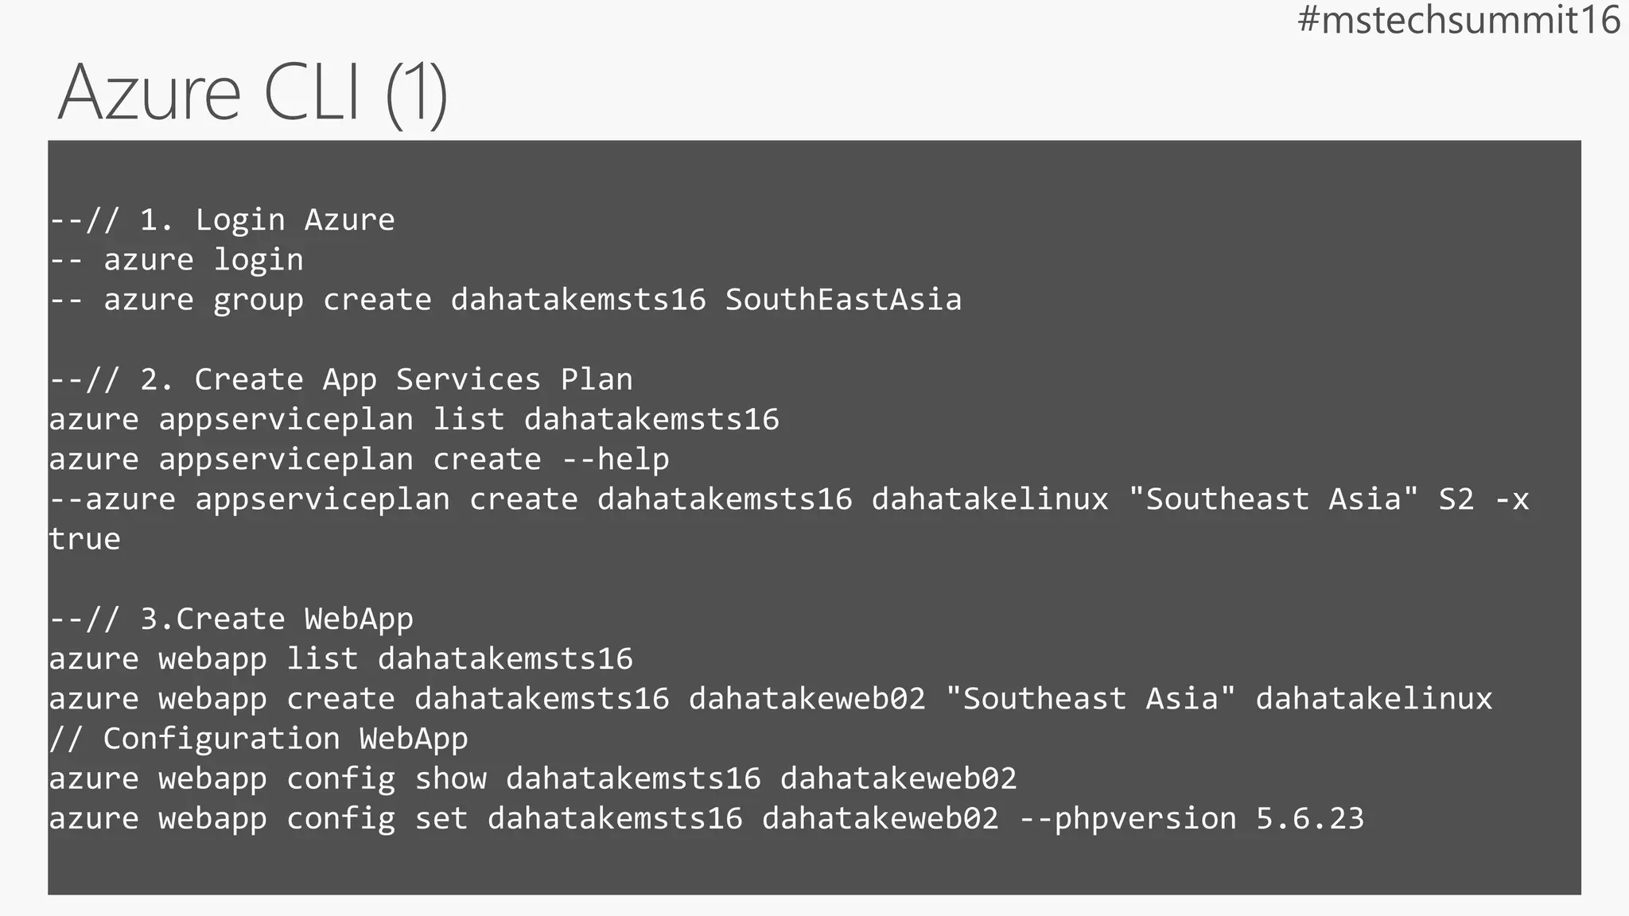Click the Azure CLI (1) slide title
This screenshot has width=1629, height=916.
(253, 93)
